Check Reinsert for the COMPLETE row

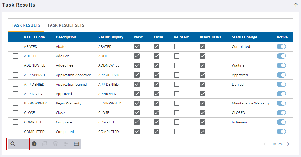[x=176, y=122]
